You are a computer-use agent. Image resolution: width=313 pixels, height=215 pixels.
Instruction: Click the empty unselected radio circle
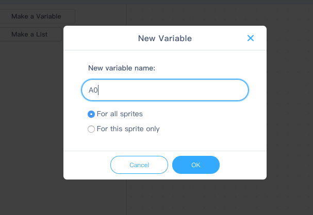(91, 129)
